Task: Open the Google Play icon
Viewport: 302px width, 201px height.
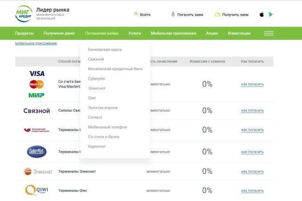Action: 271,14
